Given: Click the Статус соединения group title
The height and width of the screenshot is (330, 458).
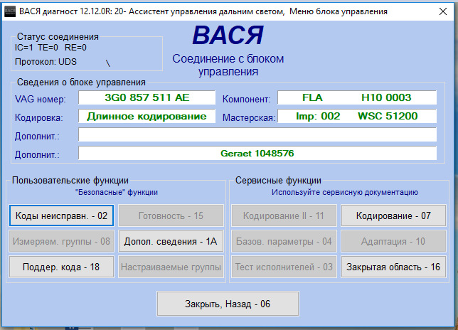Looking at the screenshot, I should 58,37.
